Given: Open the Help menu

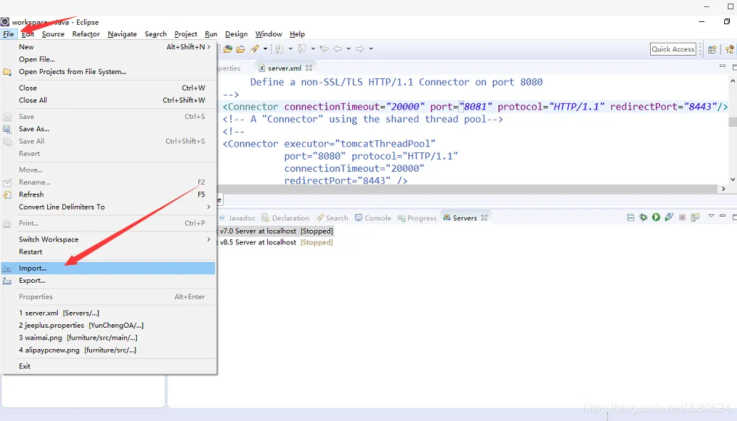Looking at the screenshot, I should tap(297, 33).
